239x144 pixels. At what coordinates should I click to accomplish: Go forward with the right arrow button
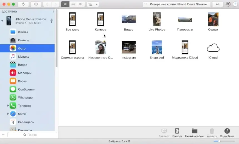[x=55, y=4]
